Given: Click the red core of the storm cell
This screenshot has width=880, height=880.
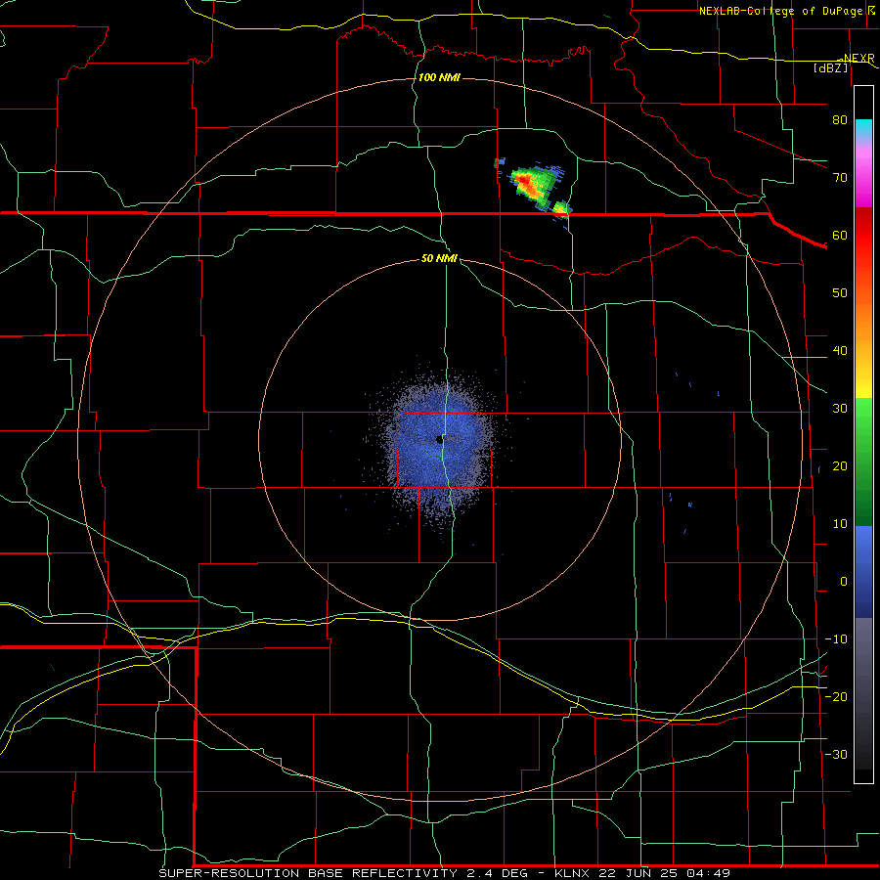Looking at the screenshot, I should [525, 182].
